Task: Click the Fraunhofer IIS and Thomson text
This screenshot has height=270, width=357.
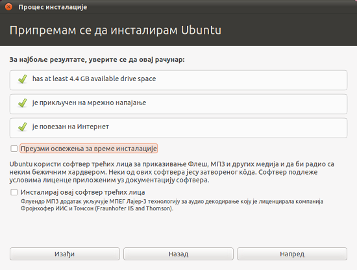Action: click(x=134, y=208)
